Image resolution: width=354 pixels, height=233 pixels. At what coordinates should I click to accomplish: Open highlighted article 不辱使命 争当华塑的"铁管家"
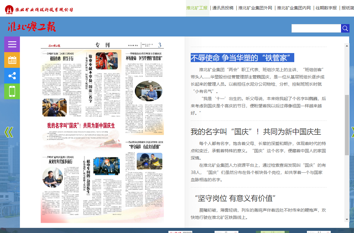coord(242,57)
